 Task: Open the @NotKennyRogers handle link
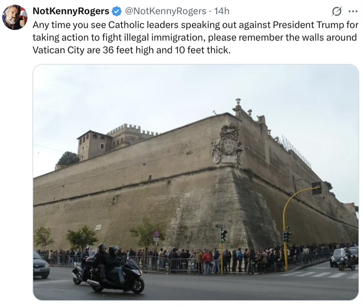tap(166, 11)
